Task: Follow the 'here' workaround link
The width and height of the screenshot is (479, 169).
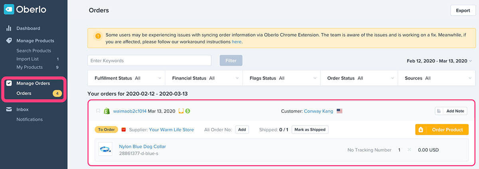Action: [236, 41]
